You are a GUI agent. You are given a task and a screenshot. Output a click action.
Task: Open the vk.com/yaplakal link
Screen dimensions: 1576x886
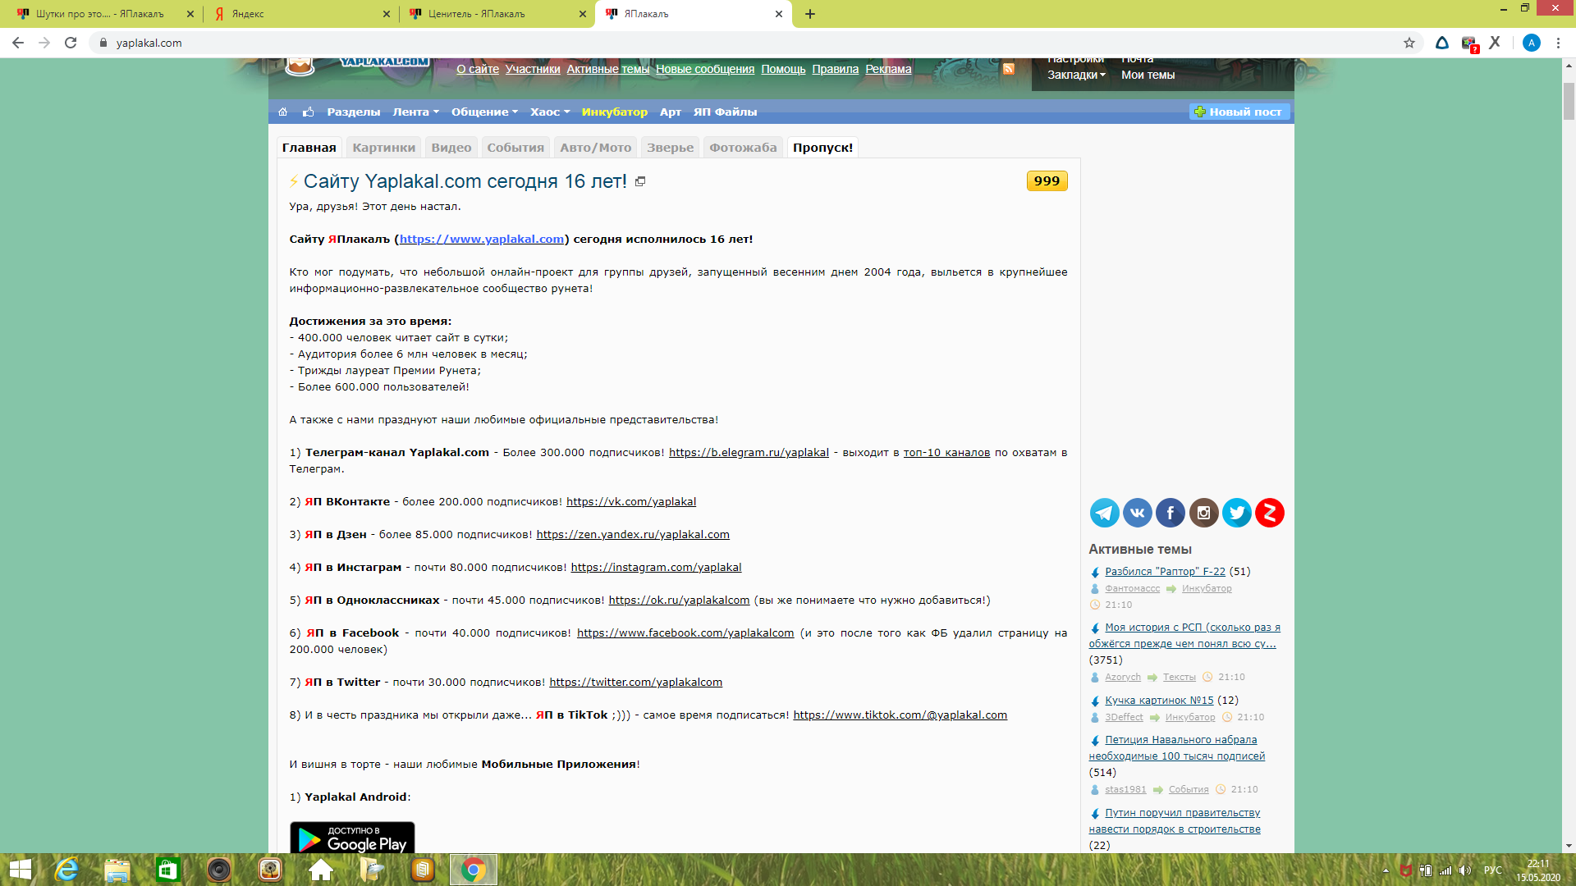[x=631, y=501]
